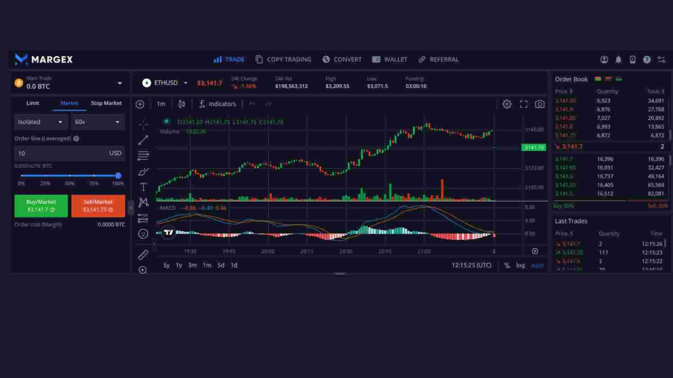The image size is (673, 378).
Task: Select the crosshair cursor tool
Action: pyautogui.click(x=143, y=124)
